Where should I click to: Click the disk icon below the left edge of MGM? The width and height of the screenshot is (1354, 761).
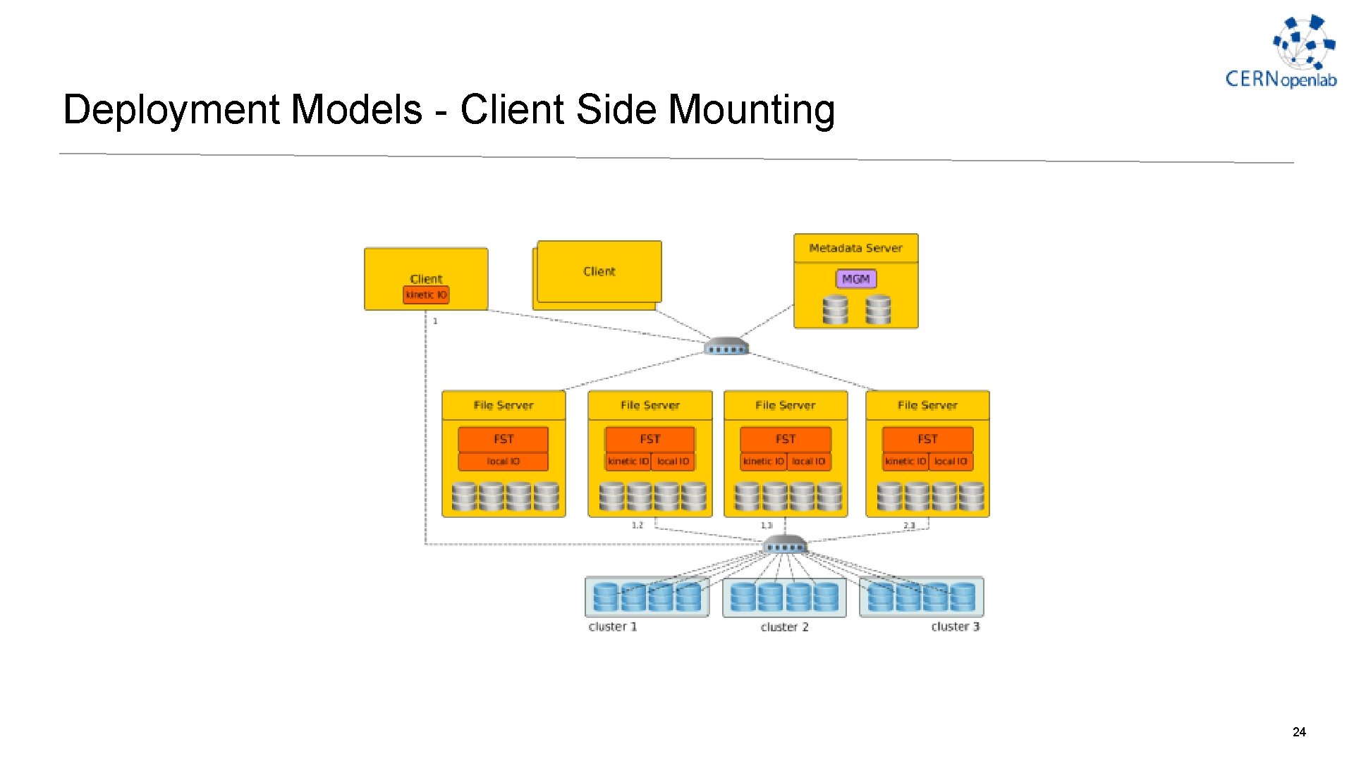(836, 310)
